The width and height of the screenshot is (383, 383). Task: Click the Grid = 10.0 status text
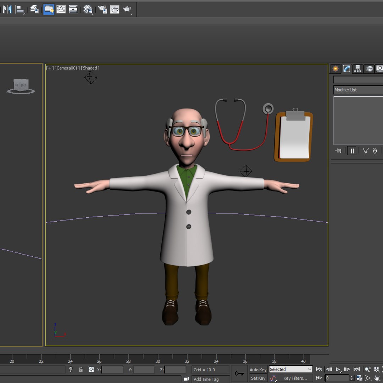(204, 370)
